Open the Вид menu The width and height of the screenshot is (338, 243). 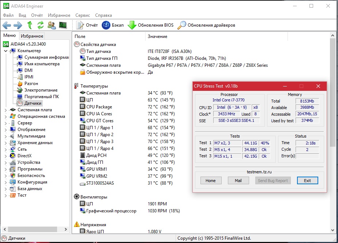(22, 15)
